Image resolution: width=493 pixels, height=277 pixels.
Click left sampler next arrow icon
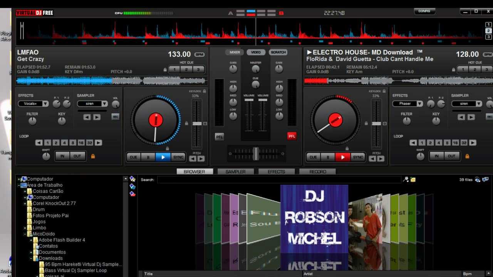coord(97,117)
